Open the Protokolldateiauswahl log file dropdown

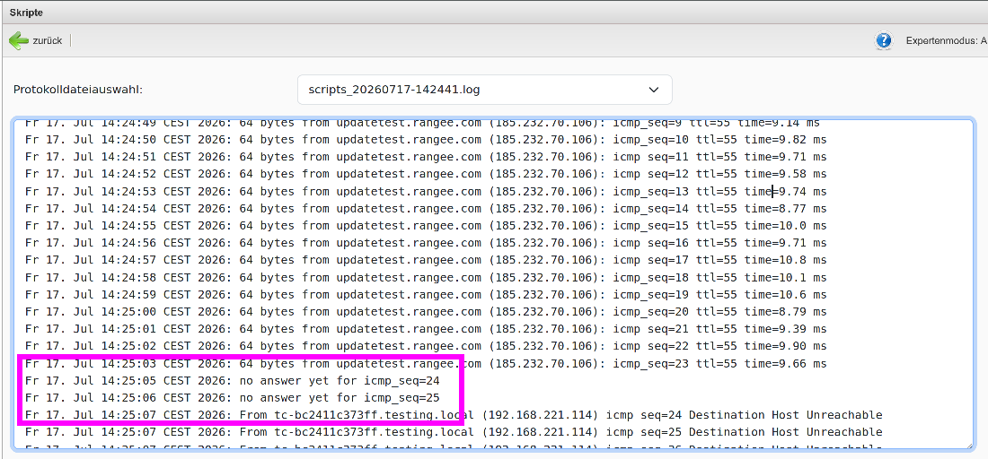(484, 90)
